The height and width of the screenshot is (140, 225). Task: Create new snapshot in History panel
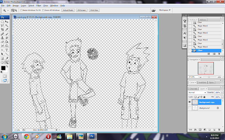(x=214, y=54)
